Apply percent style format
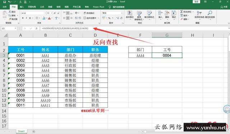Screen dimensions: 230x134 (x=109, y=18)
